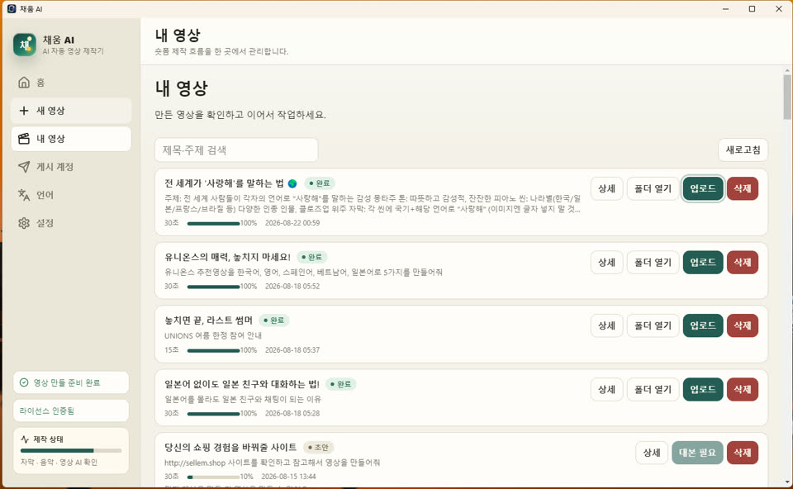Click 폴더 열기 for the 사랑해 video
This screenshot has height=489, width=793.
coord(653,188)
